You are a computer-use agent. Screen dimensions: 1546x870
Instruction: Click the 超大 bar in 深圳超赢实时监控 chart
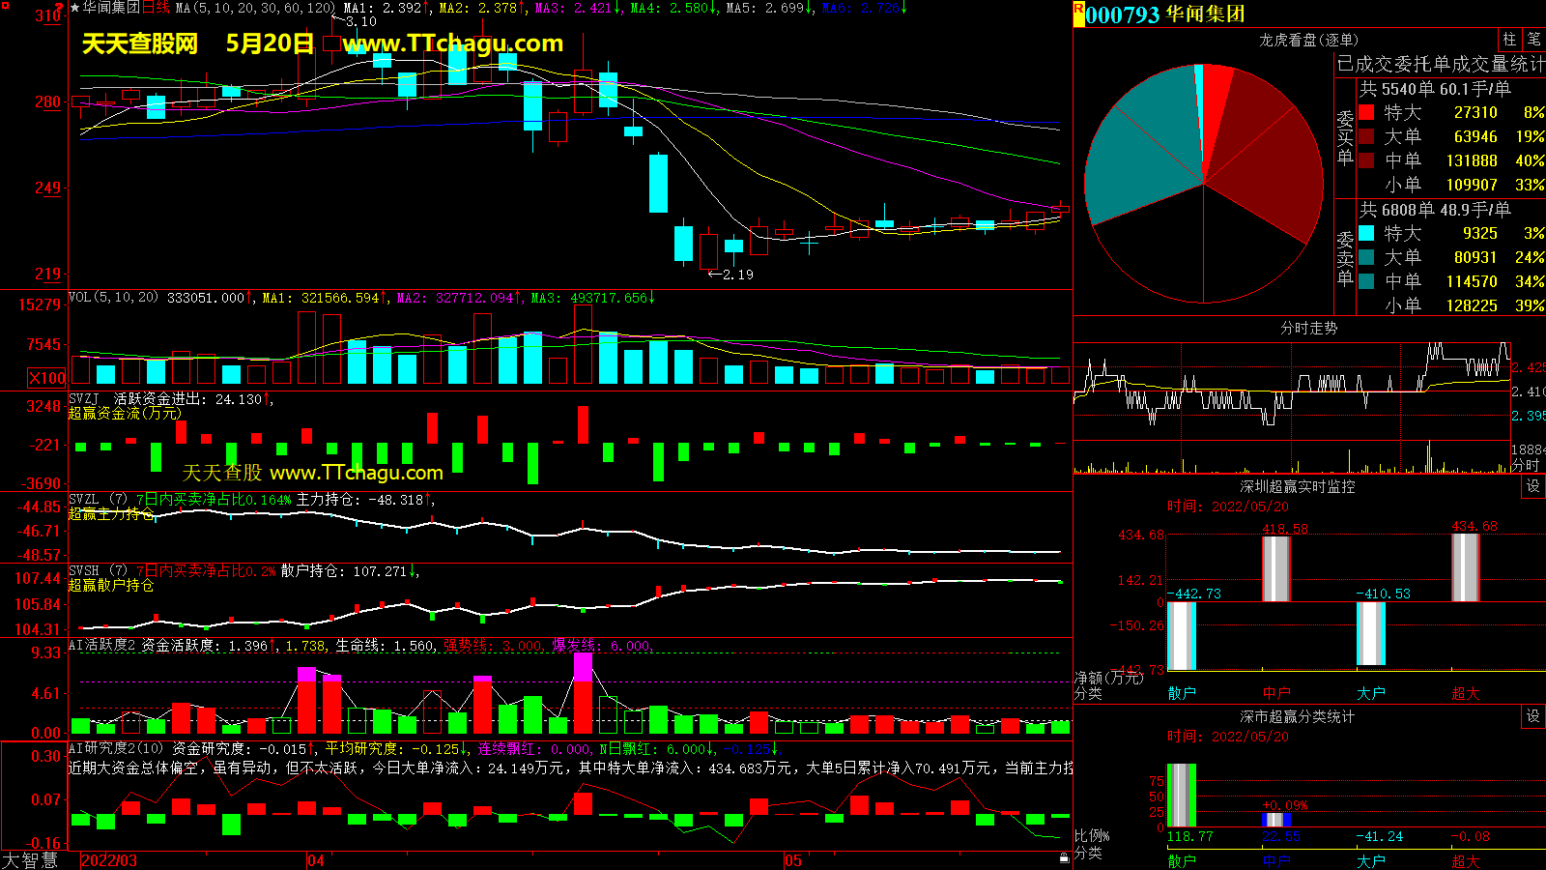point(1465,566)
